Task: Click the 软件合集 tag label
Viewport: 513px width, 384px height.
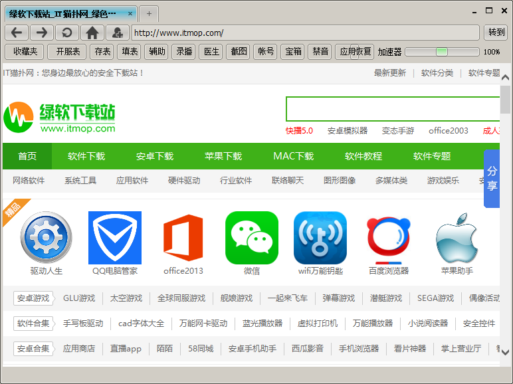Action: pos(33,324)
